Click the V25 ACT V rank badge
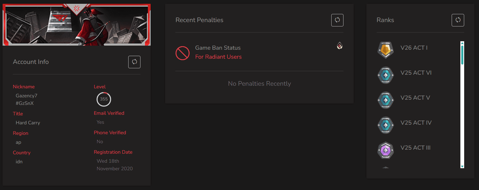This screenshot has width=479, height=190. click(386, 100)
